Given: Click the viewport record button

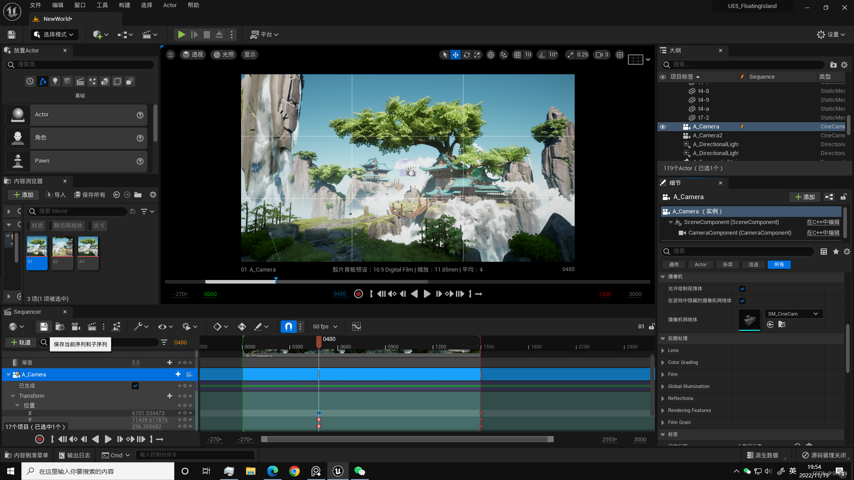Looking at the screenshot, I should (359, 294).
